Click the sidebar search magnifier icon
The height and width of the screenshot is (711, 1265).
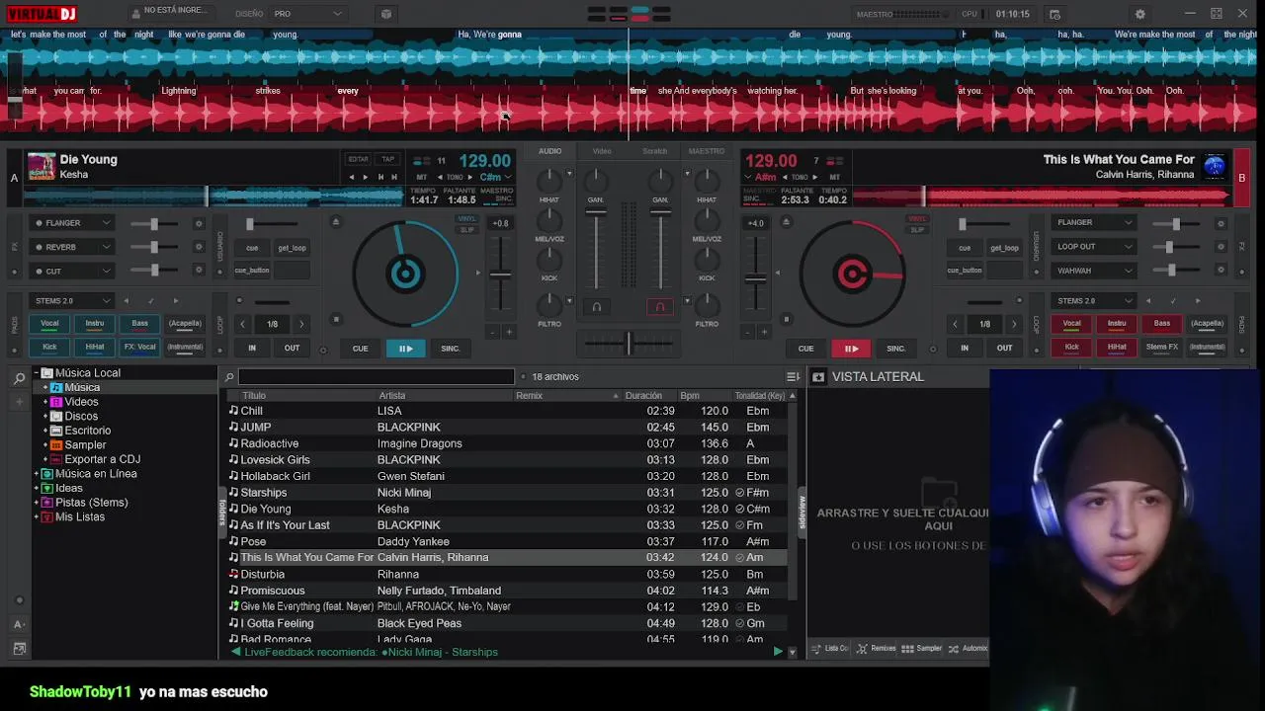[19, 377]
